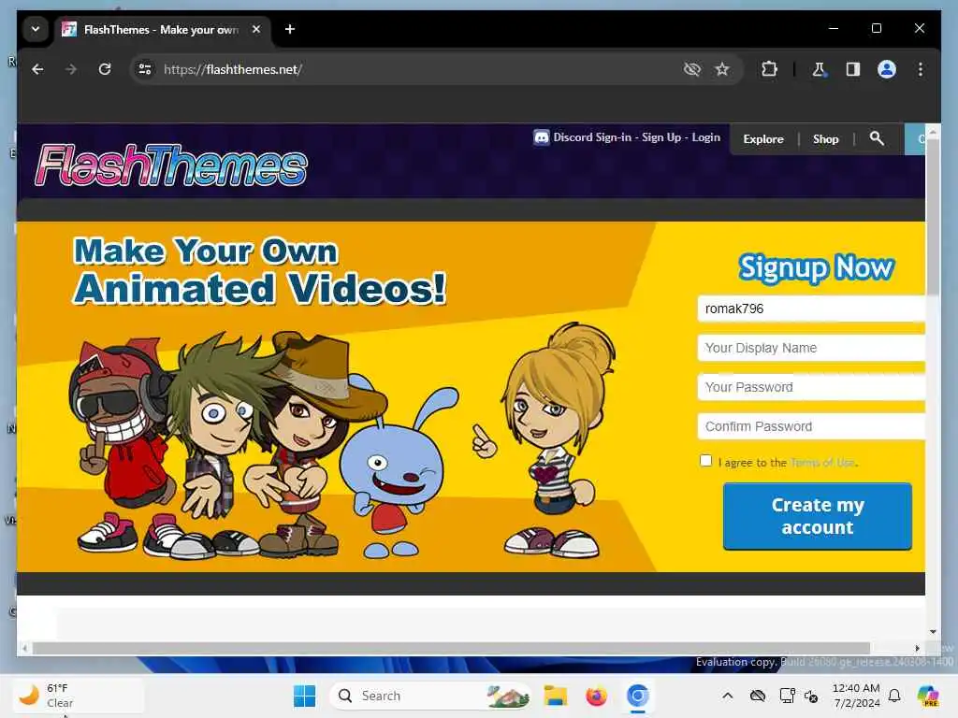Screen dimensions: 958x718
Task: Toggle the browser side panel icon
Action: pyautogui.click(x=853, y=69)
